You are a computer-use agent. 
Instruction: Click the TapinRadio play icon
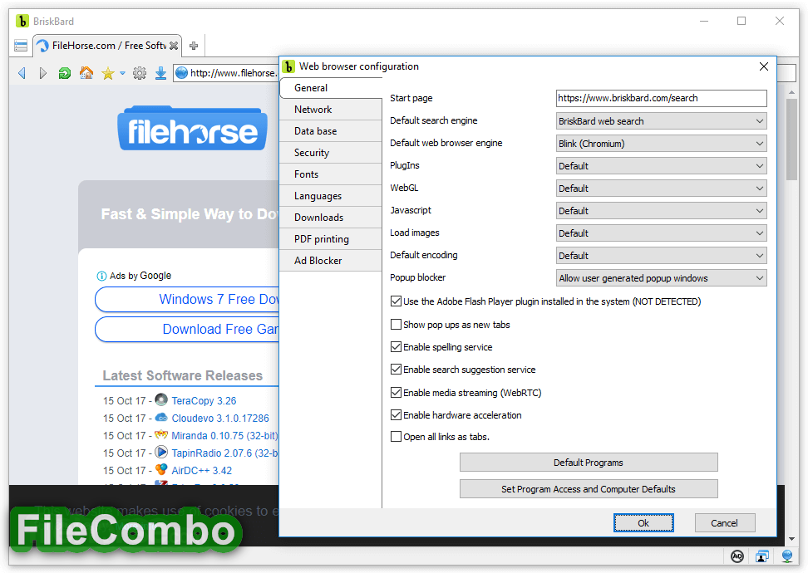pyautogui.click(x=161, y=452)
